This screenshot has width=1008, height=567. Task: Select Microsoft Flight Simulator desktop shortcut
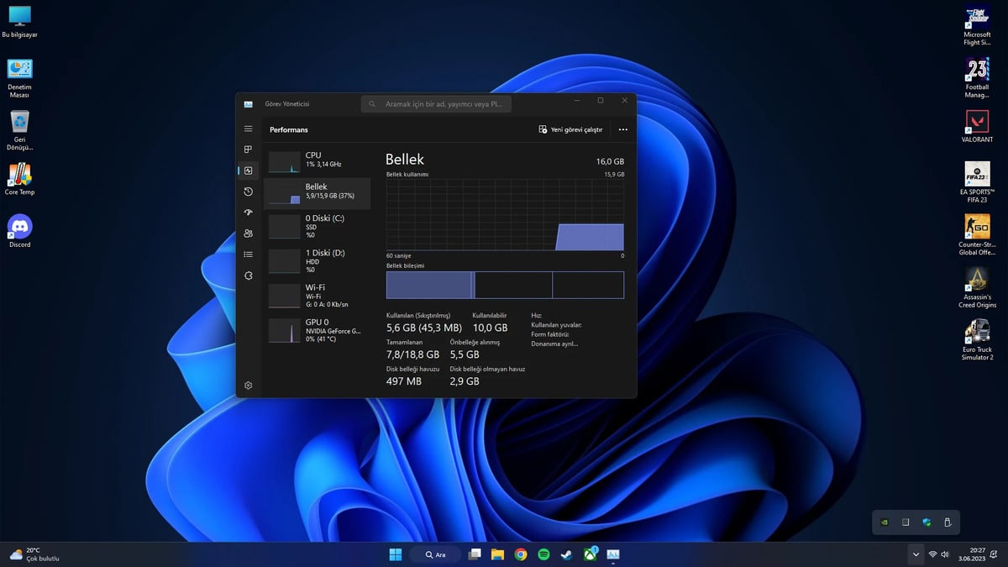coord(977,25)
